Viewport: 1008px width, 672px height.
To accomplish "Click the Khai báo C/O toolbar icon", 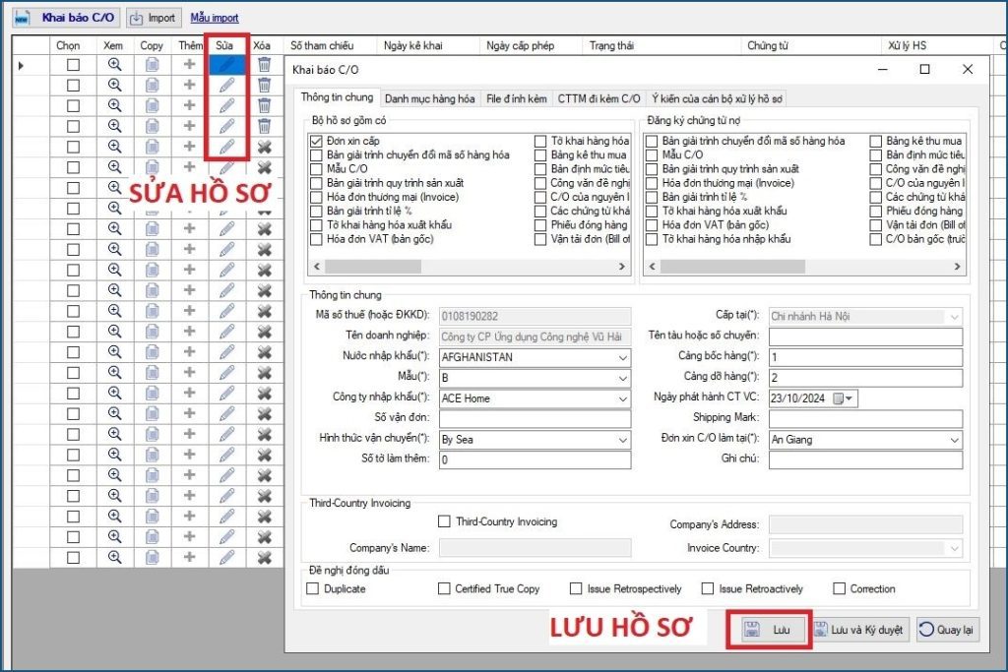I will [x=23, y=18].
